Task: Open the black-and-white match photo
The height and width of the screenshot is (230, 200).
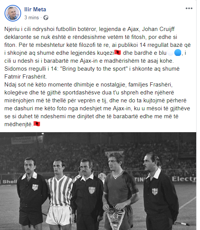Action: point(98,181)
